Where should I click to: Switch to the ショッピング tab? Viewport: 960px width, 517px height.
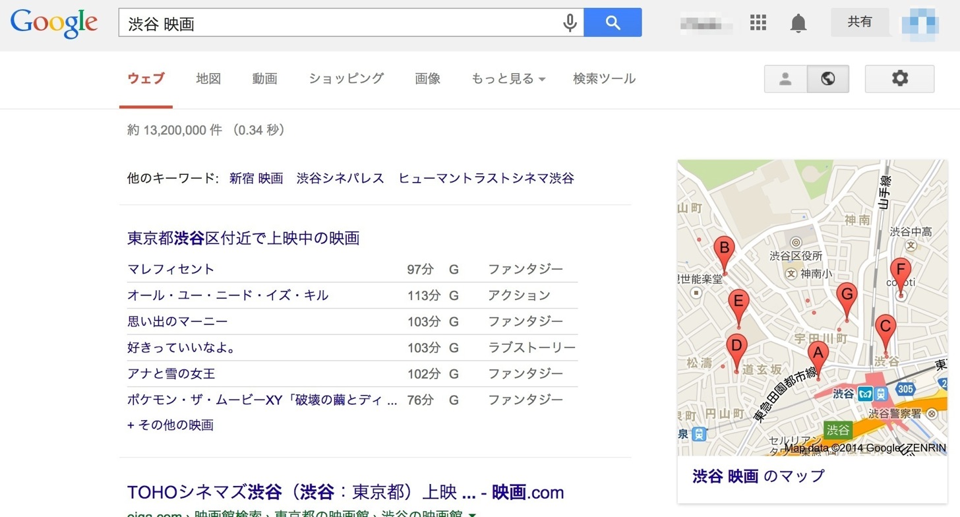click(346, 78)
